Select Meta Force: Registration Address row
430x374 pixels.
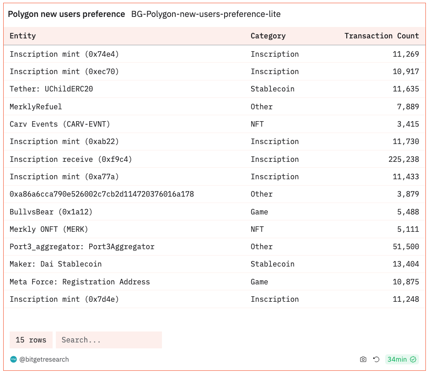(215, 282)
